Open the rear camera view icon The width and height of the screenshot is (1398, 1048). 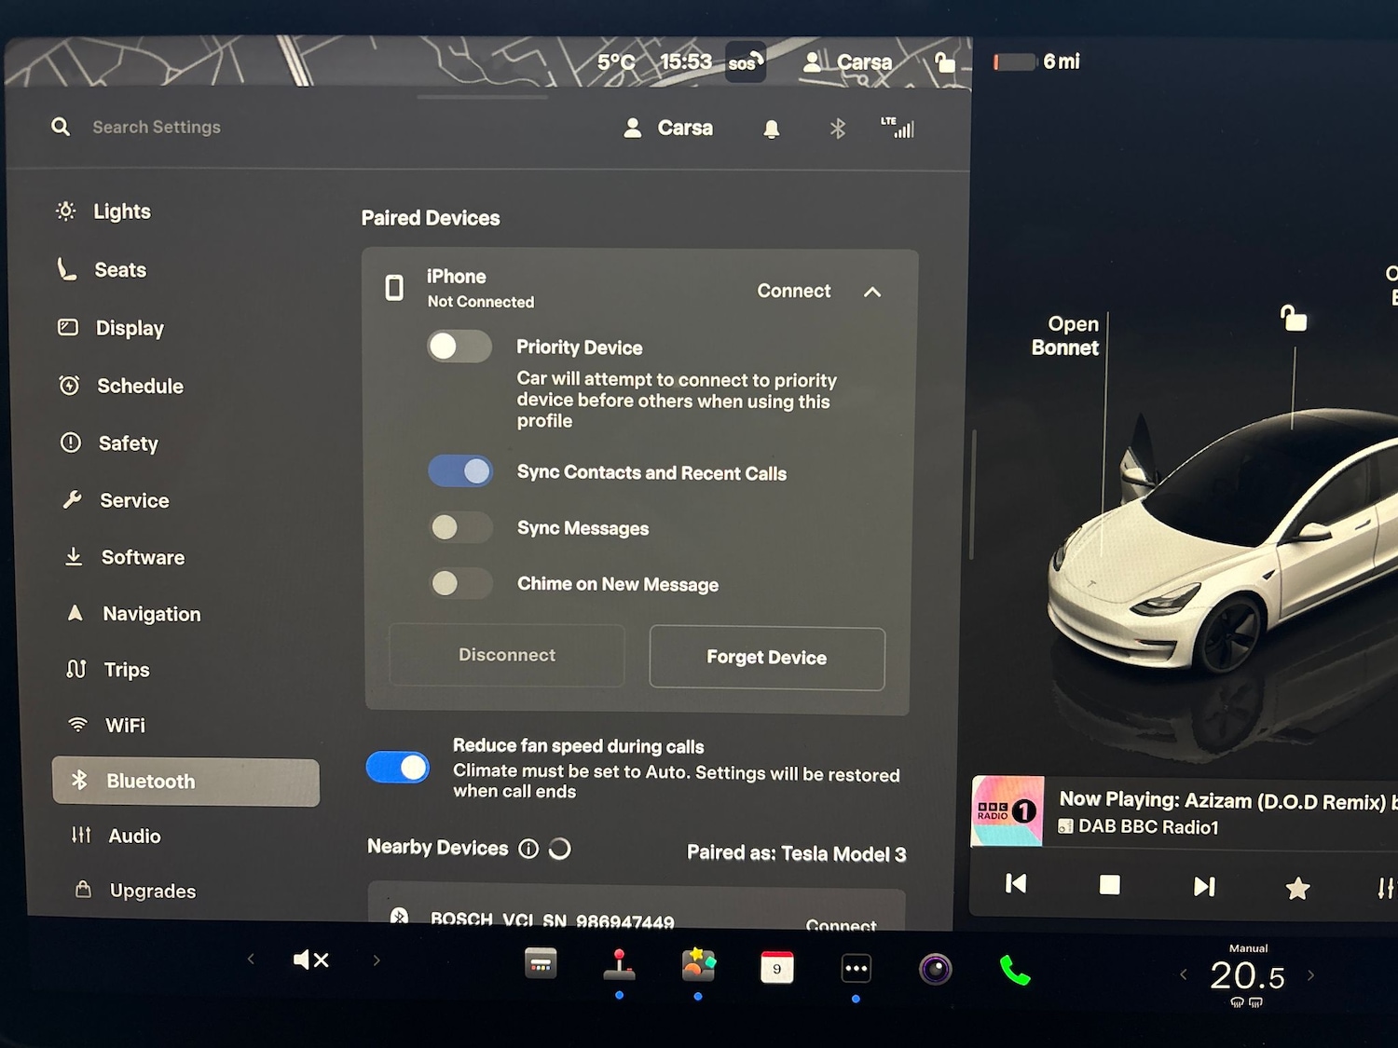click(935, 969)
